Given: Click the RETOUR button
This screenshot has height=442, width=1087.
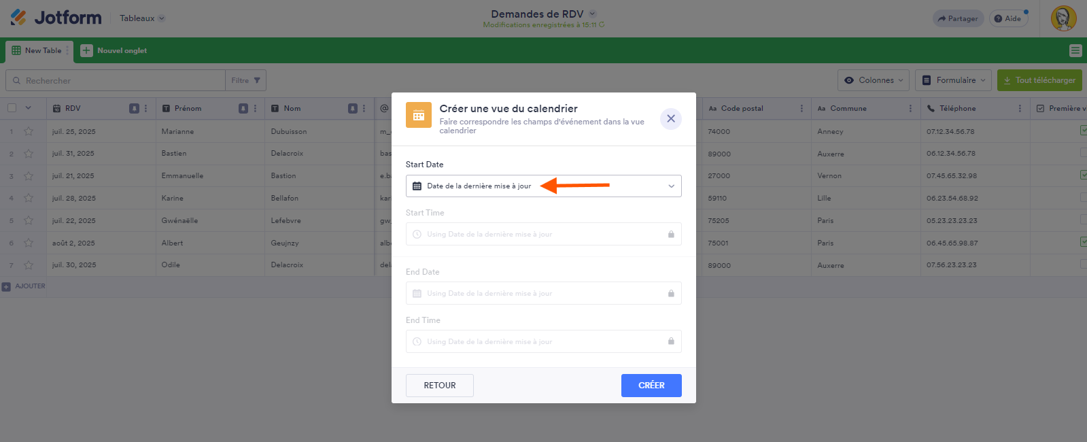Looking at the screenshot, I should tap(439, 386).
